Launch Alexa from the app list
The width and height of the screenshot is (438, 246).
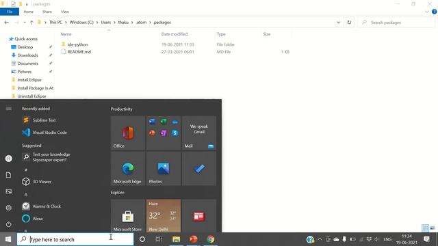[32, 219]
